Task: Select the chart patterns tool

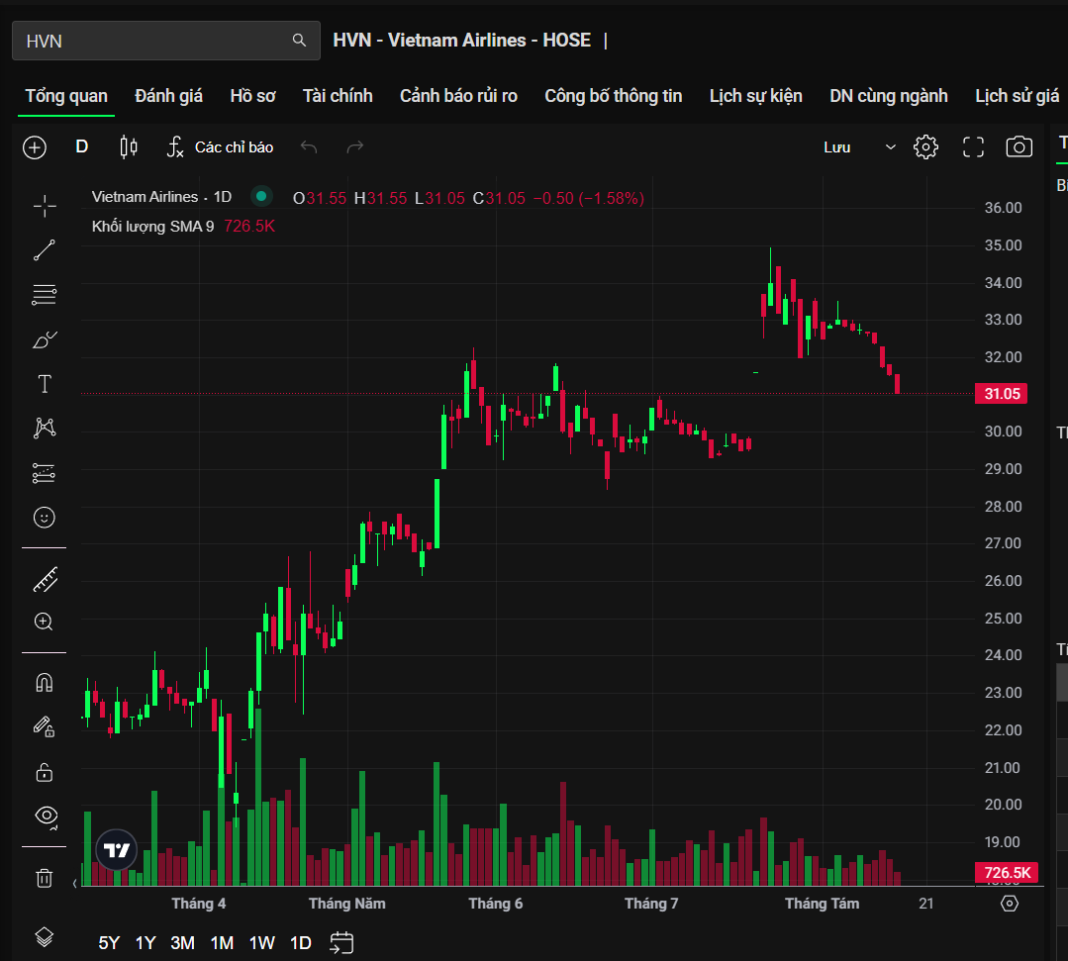Action: click(x=45, y=428)
